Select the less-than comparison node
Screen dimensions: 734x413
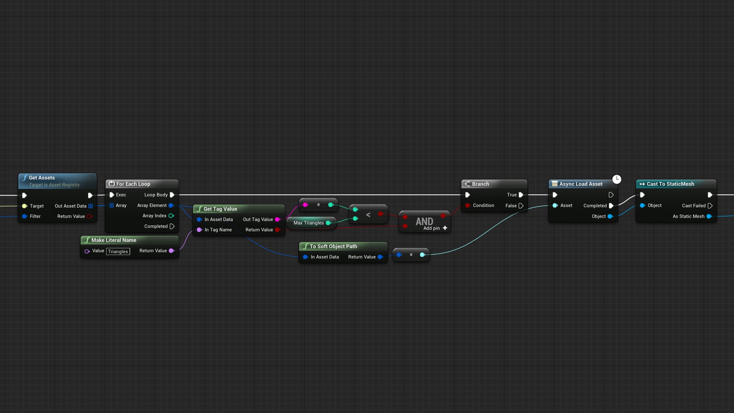click(x=368, y=215)
